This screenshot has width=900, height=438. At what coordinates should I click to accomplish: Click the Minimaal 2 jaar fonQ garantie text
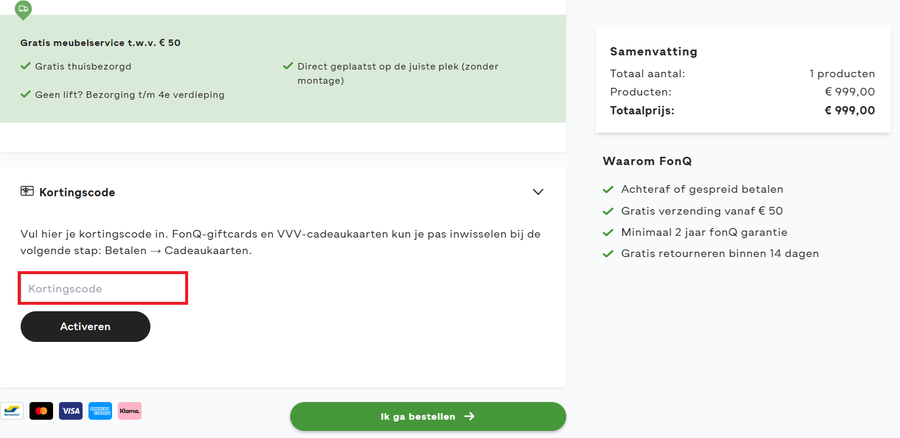(704, 232)
